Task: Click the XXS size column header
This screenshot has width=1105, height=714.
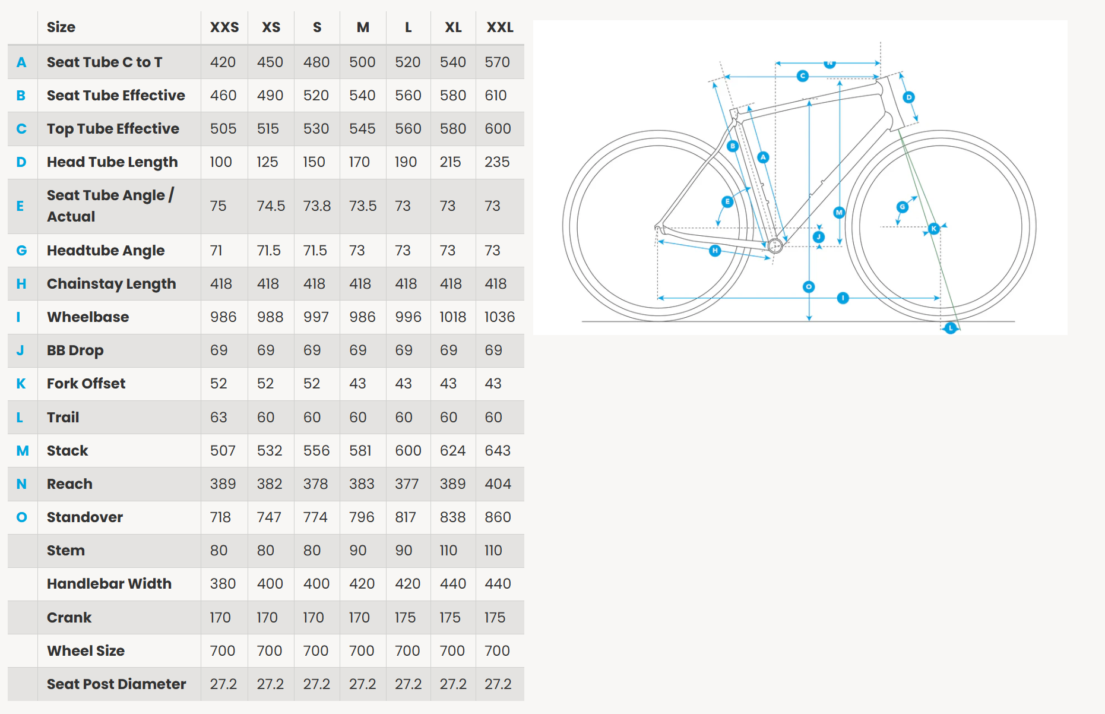Action: pos(224,27)
